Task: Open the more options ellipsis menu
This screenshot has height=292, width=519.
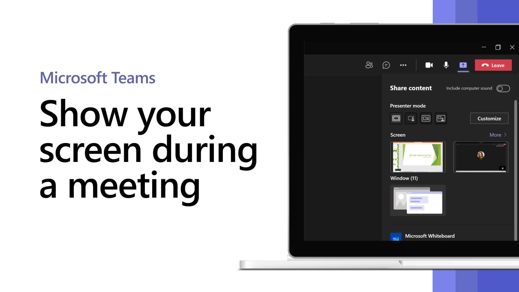Action: click(x=403, y=65)
